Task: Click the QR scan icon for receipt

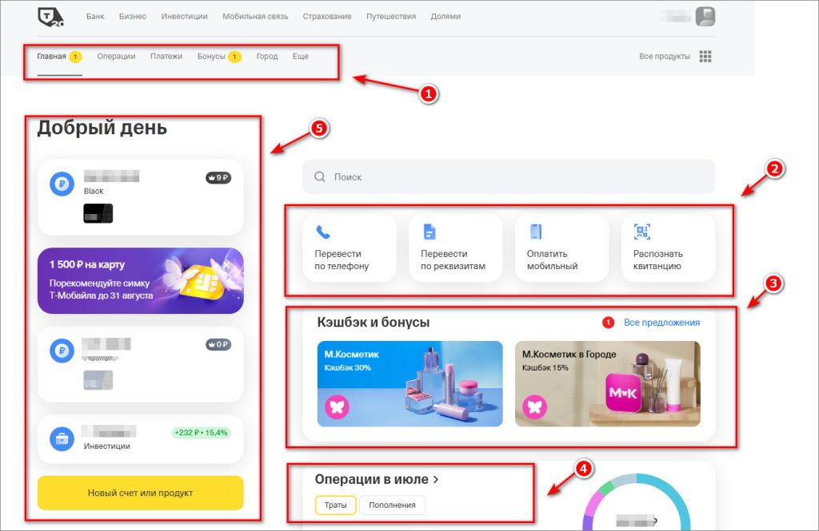Action: click(642, 232)
